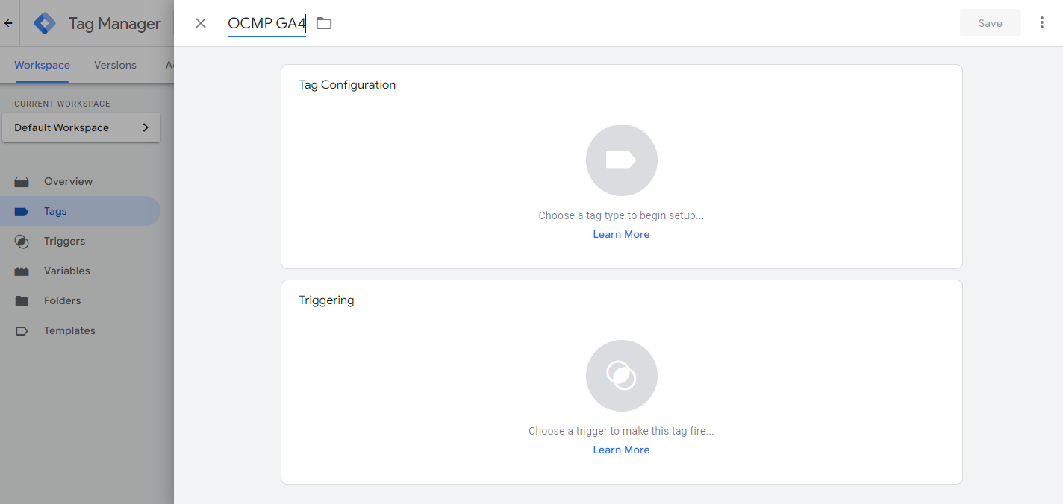Choose a tag type via the tag icon
This screenshot has width=1063, height=504.
pos(622,160)
